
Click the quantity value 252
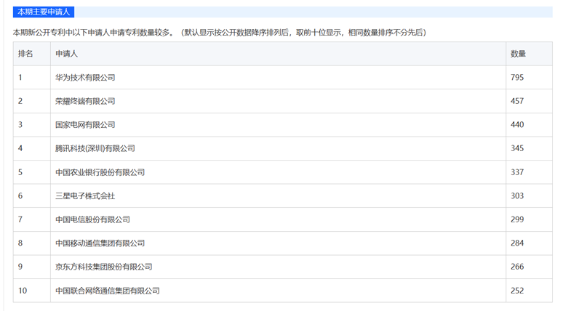517,291
